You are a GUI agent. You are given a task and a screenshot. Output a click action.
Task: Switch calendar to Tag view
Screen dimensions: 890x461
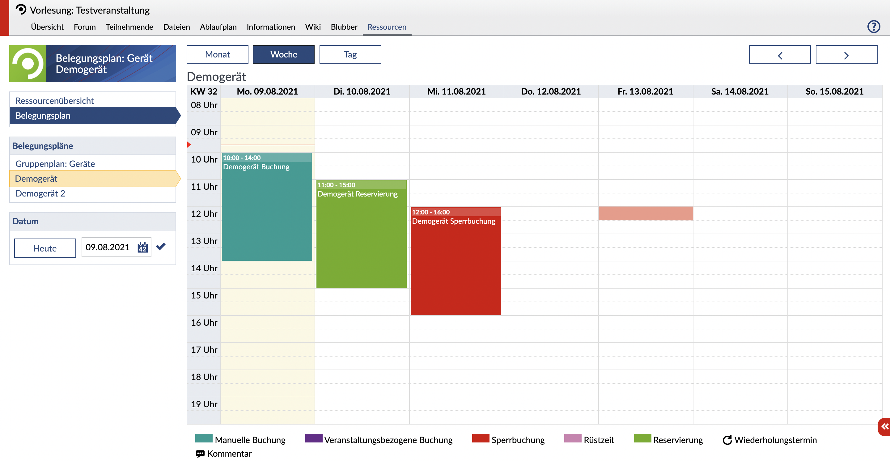[350, 54]
